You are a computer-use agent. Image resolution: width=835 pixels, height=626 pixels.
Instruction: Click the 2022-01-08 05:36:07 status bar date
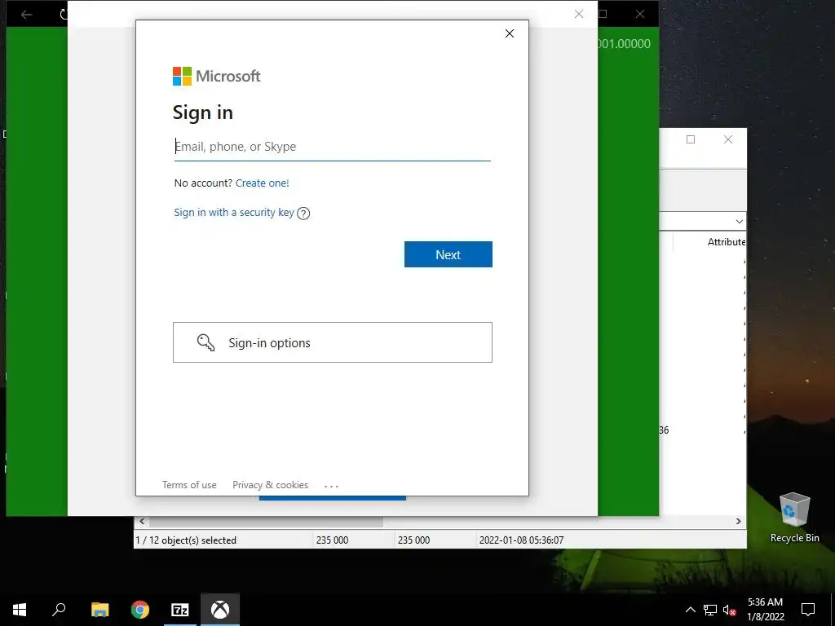[521, 540]
